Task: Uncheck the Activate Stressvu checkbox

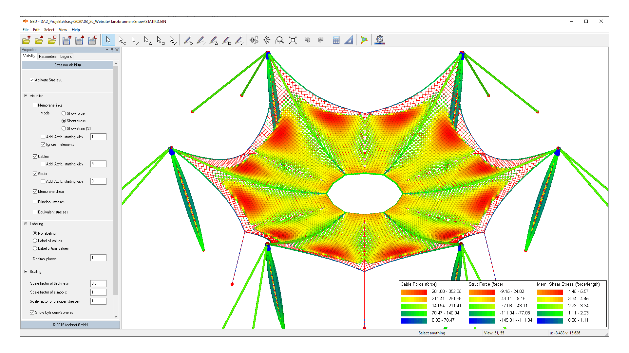Action: coord(32,80)
